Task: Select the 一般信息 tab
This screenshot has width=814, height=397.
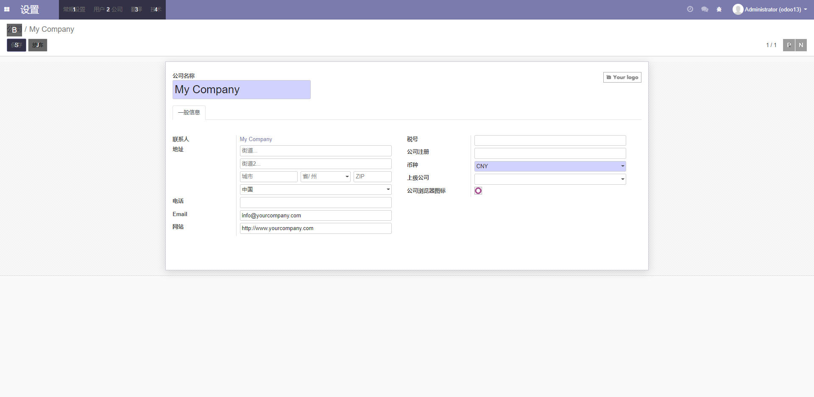Action: [189, 112]
